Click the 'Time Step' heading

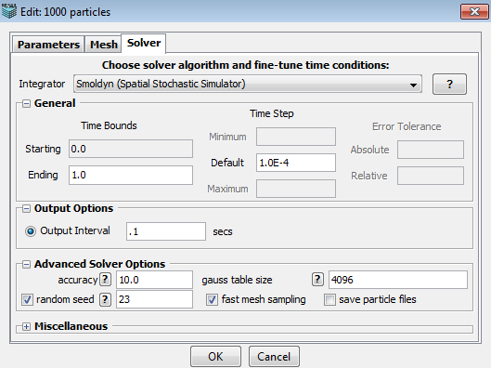point(272,113)
